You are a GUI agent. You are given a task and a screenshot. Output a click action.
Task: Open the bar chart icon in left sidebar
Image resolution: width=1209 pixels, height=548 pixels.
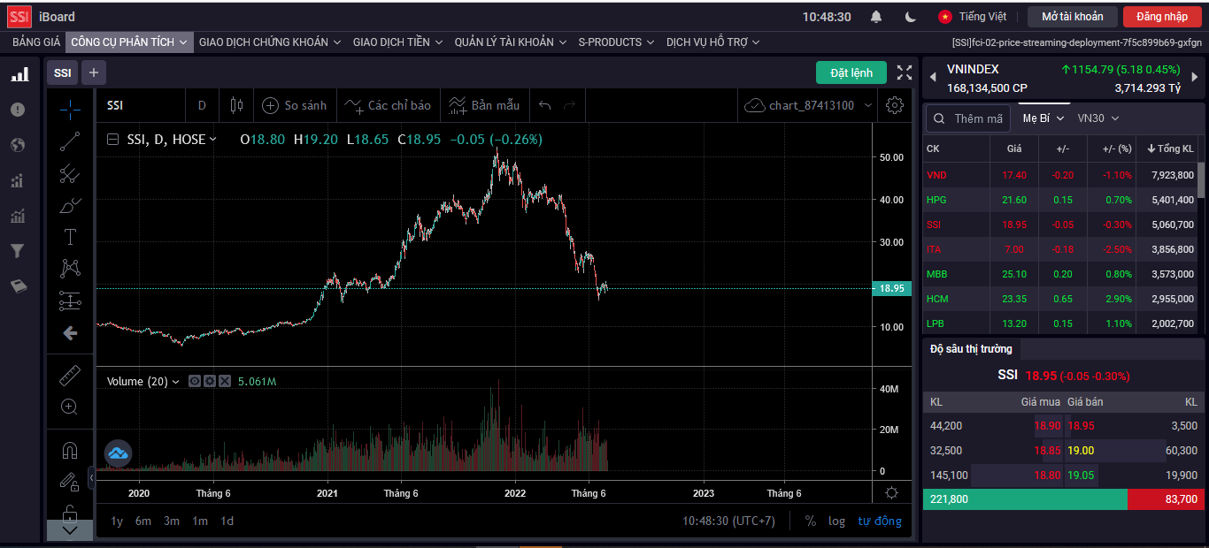(19, 74)
